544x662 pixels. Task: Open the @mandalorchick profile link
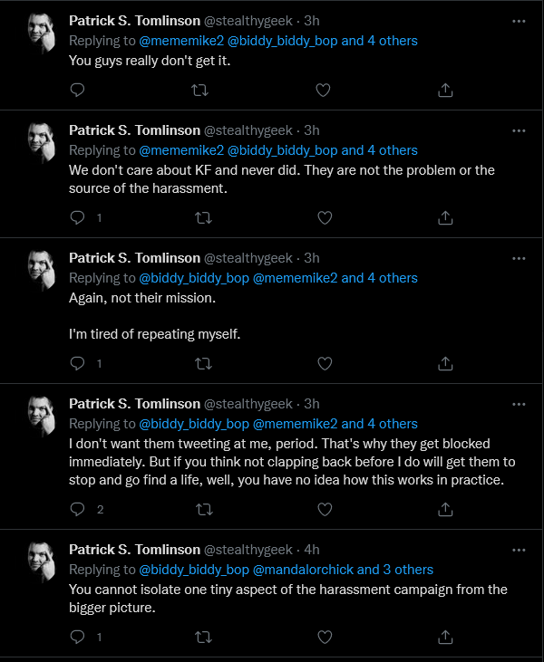(303, 570)
